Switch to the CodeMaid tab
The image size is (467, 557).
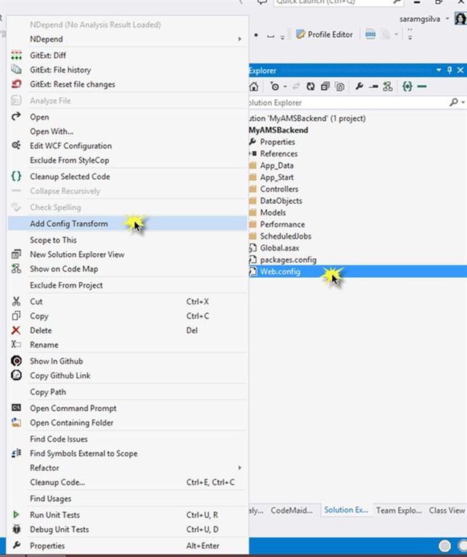292,511
